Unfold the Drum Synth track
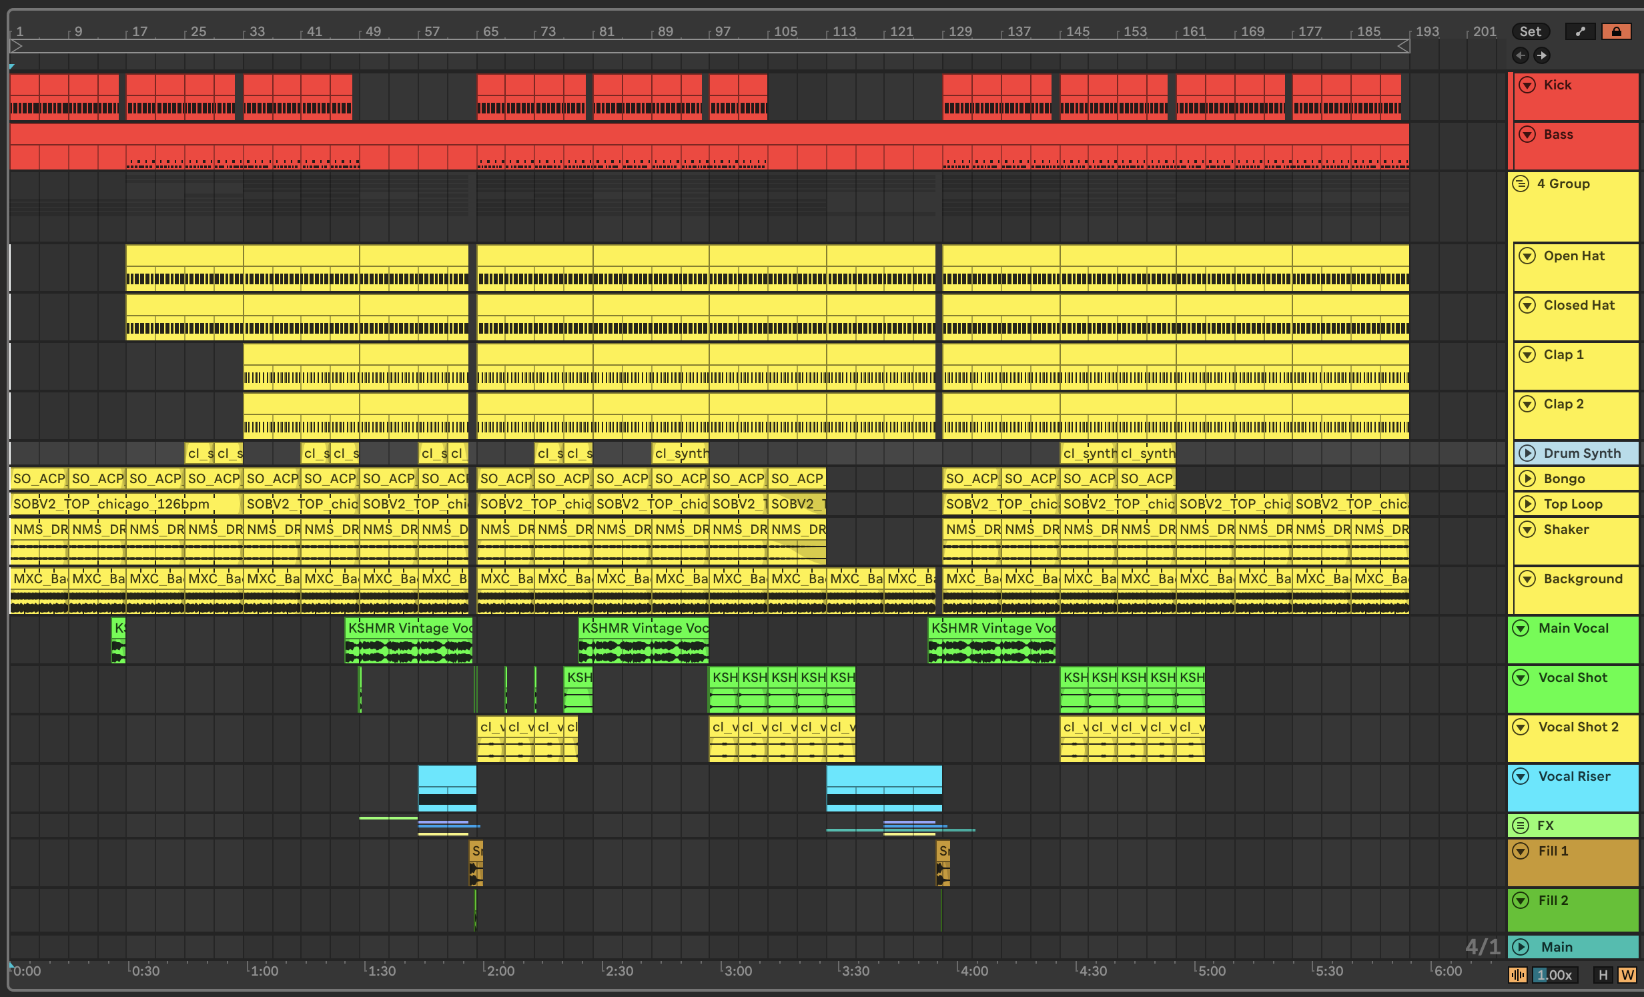The width and height of the screenshot is (1644, 997). [1527, 453]
